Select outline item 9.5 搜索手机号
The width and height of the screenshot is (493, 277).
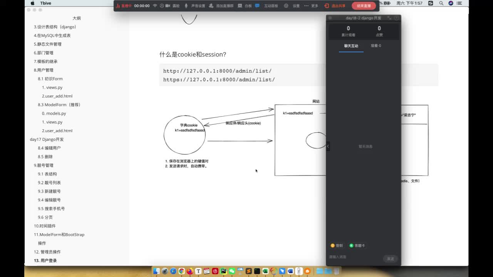point(51,209)
